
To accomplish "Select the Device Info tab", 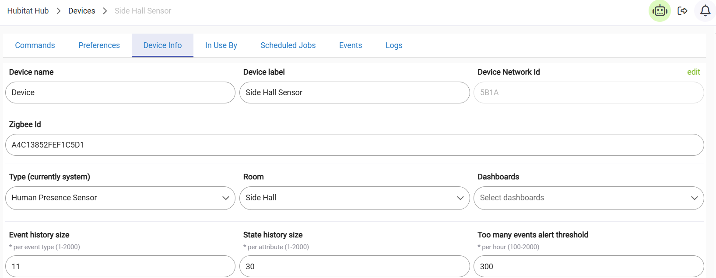I will tap(162, 45).
